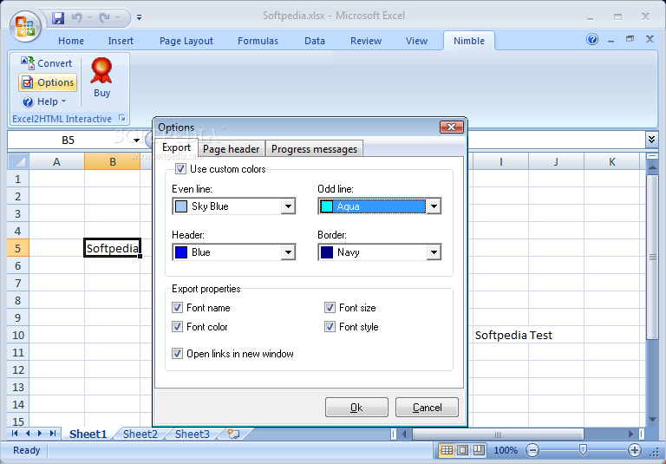The height and width of the screenshot is (464, 666).
Task: Select the Nimble ribbon tab
Action: 469,41
